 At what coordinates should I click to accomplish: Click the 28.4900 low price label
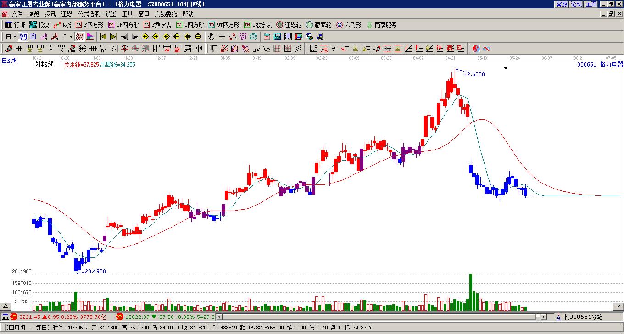[x=95, y=271]
